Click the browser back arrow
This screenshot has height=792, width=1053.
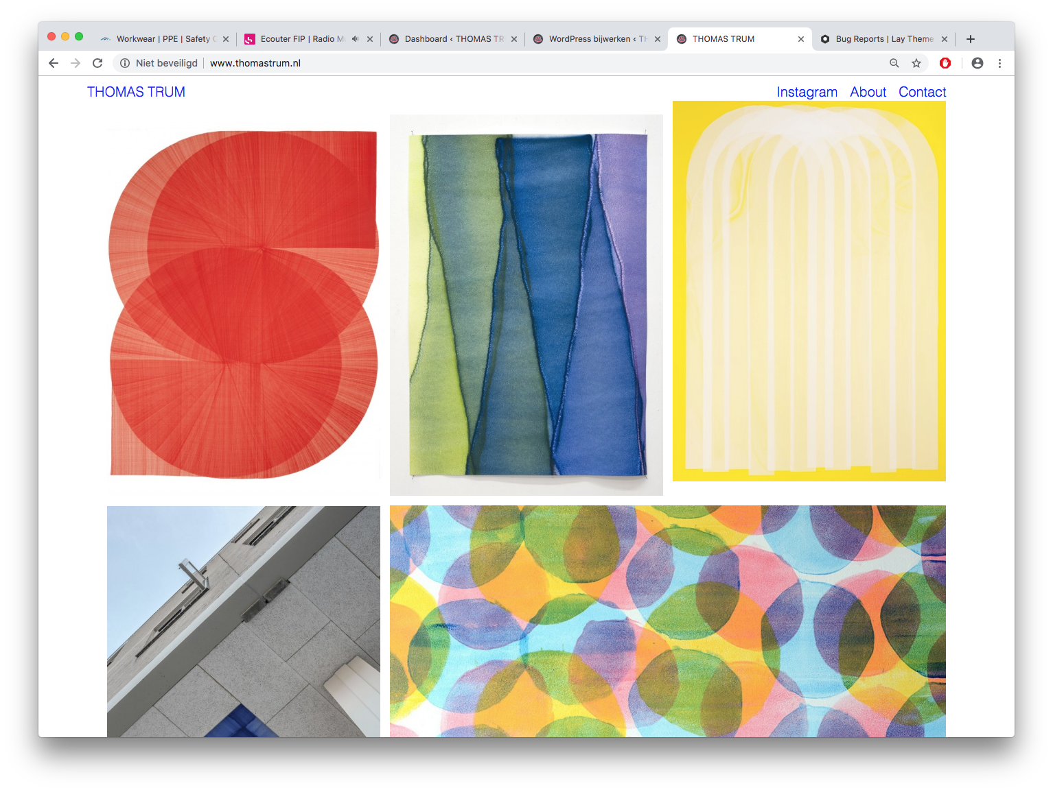tap(54, 63)
